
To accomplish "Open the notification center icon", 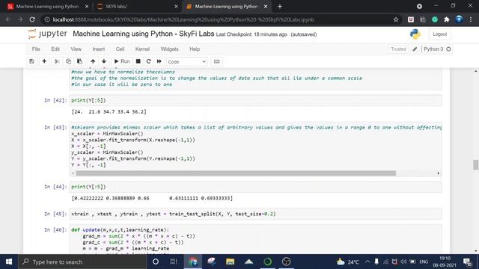I will tap(467, 262).
